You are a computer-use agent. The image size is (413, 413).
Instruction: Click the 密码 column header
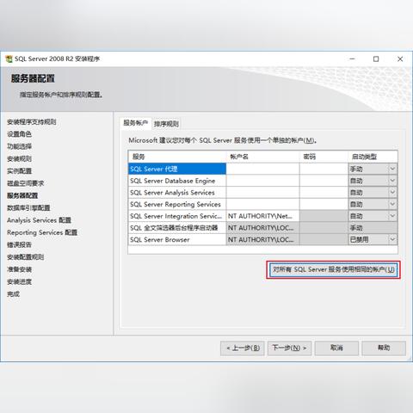point(324,157)
